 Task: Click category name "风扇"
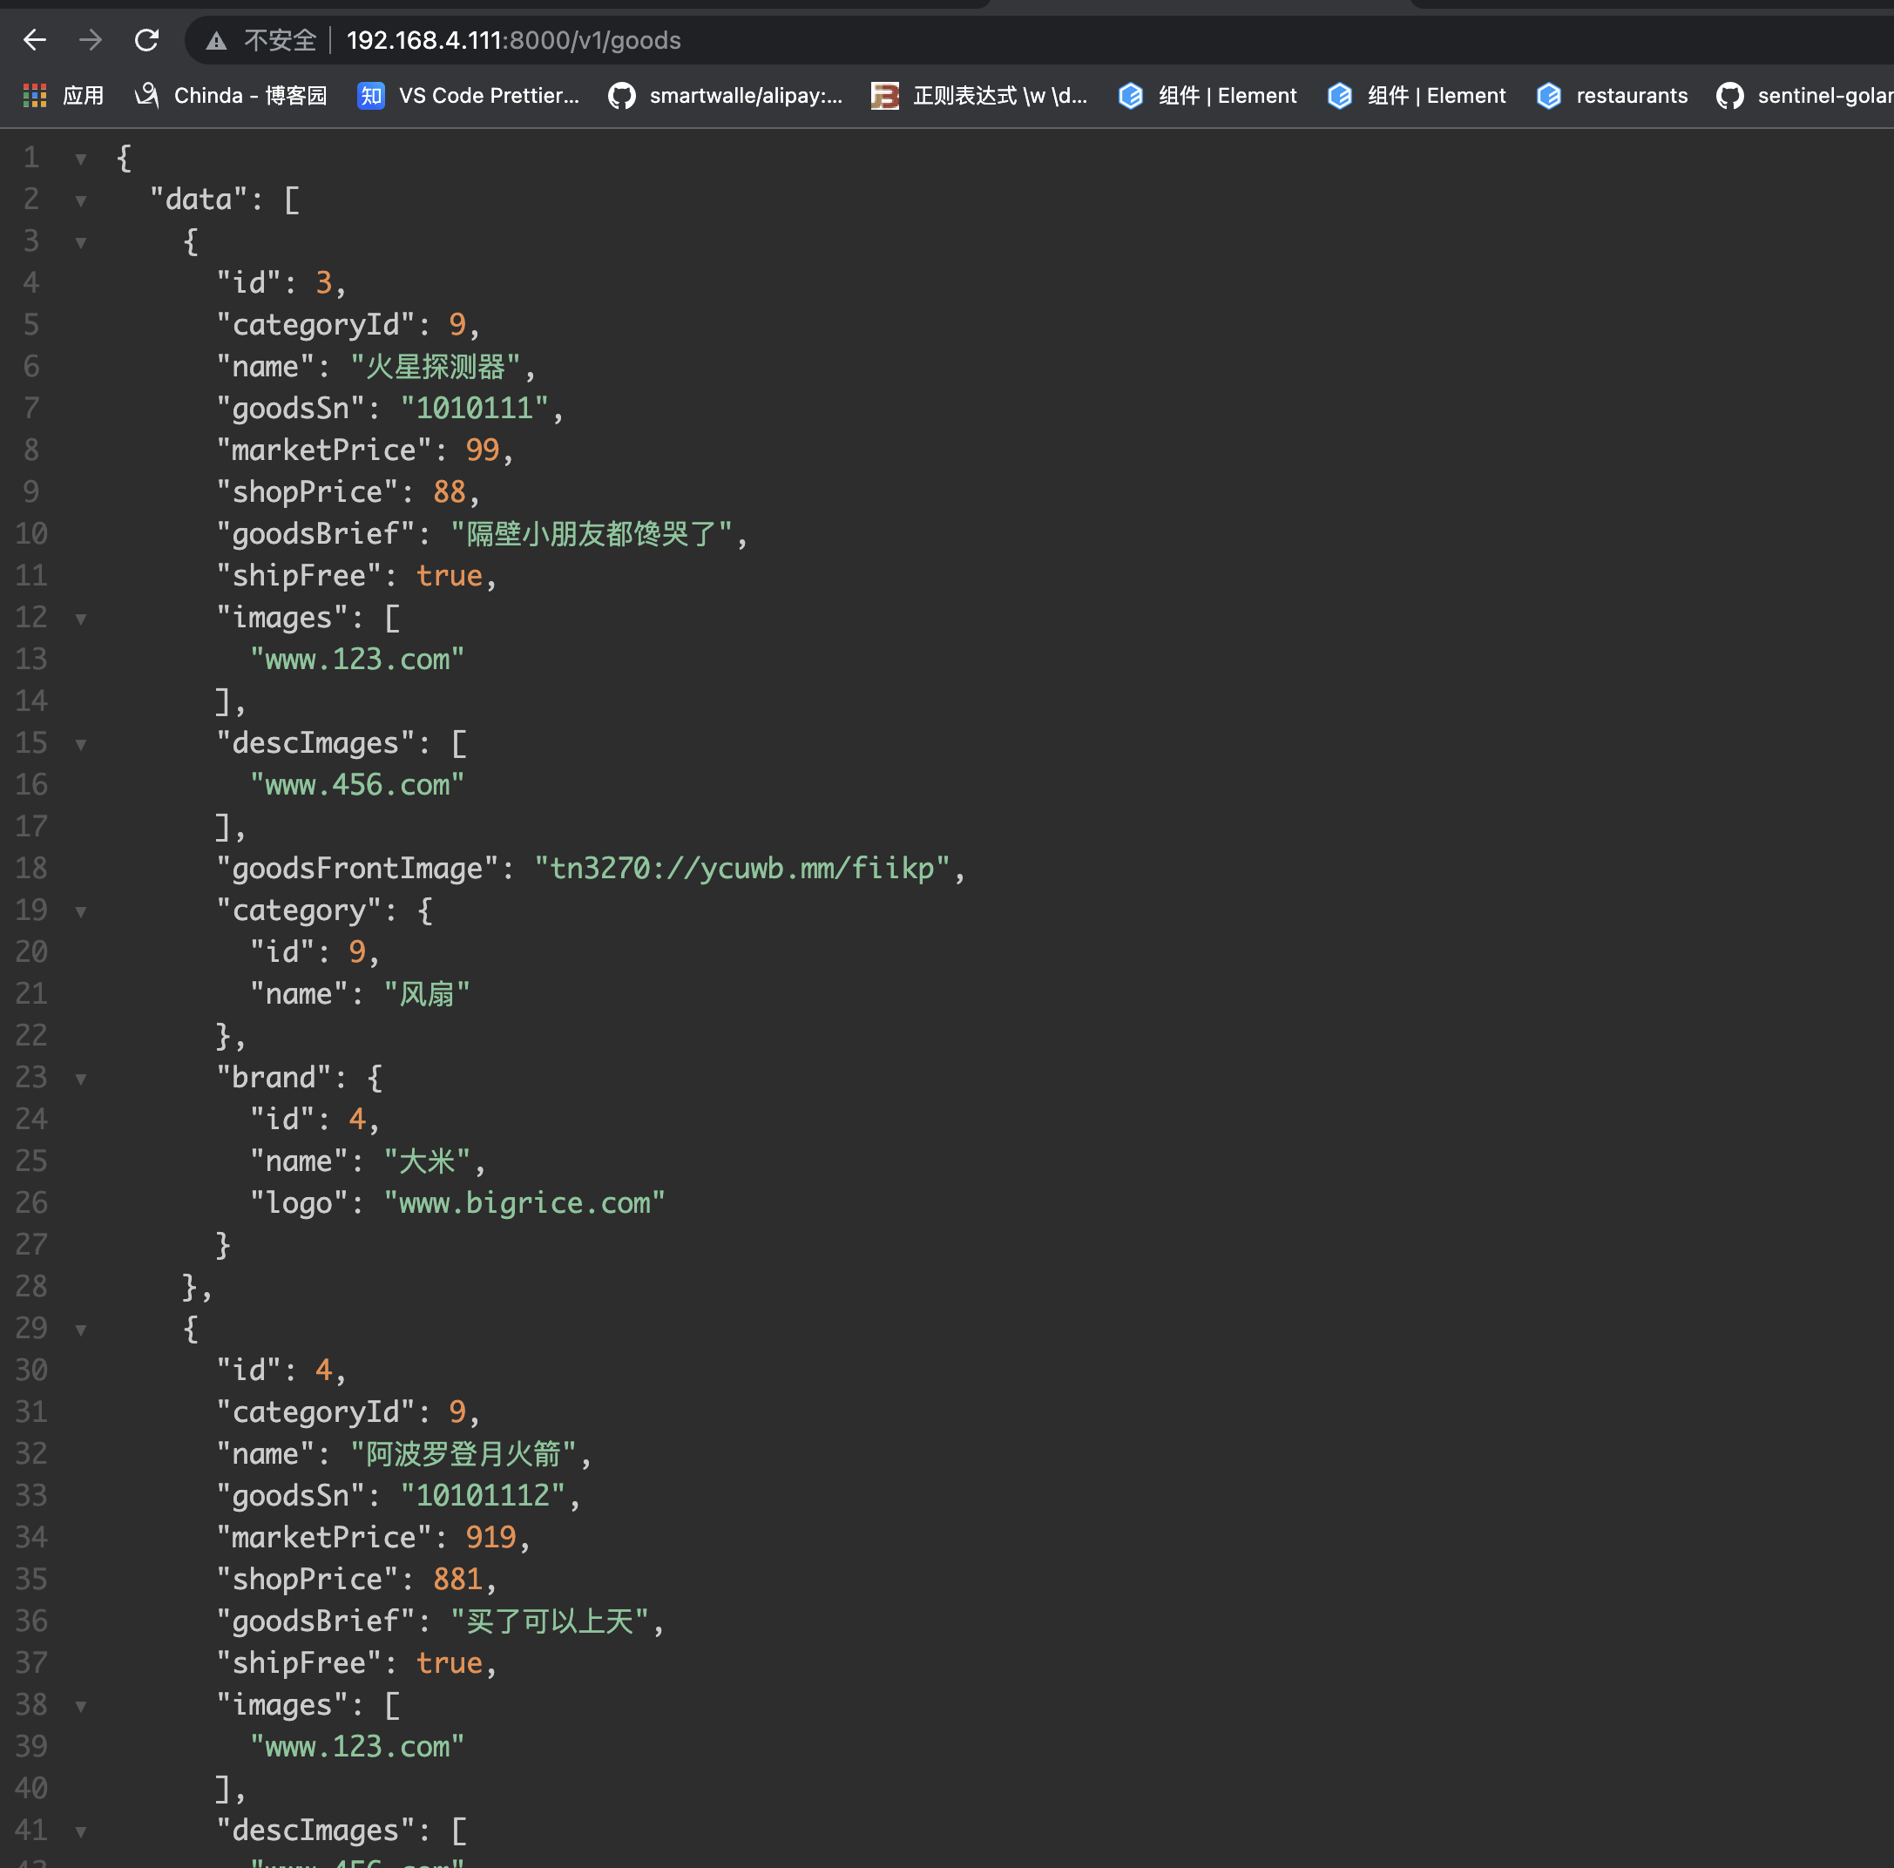[428, 994]
